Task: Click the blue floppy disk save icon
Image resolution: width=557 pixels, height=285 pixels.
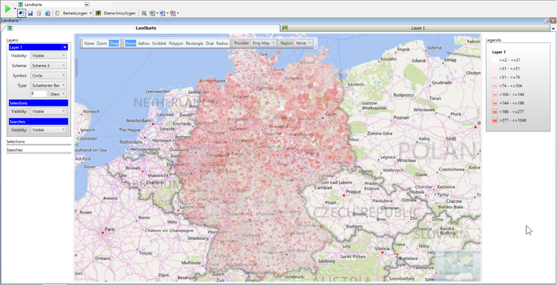Action: coord(31,13)
